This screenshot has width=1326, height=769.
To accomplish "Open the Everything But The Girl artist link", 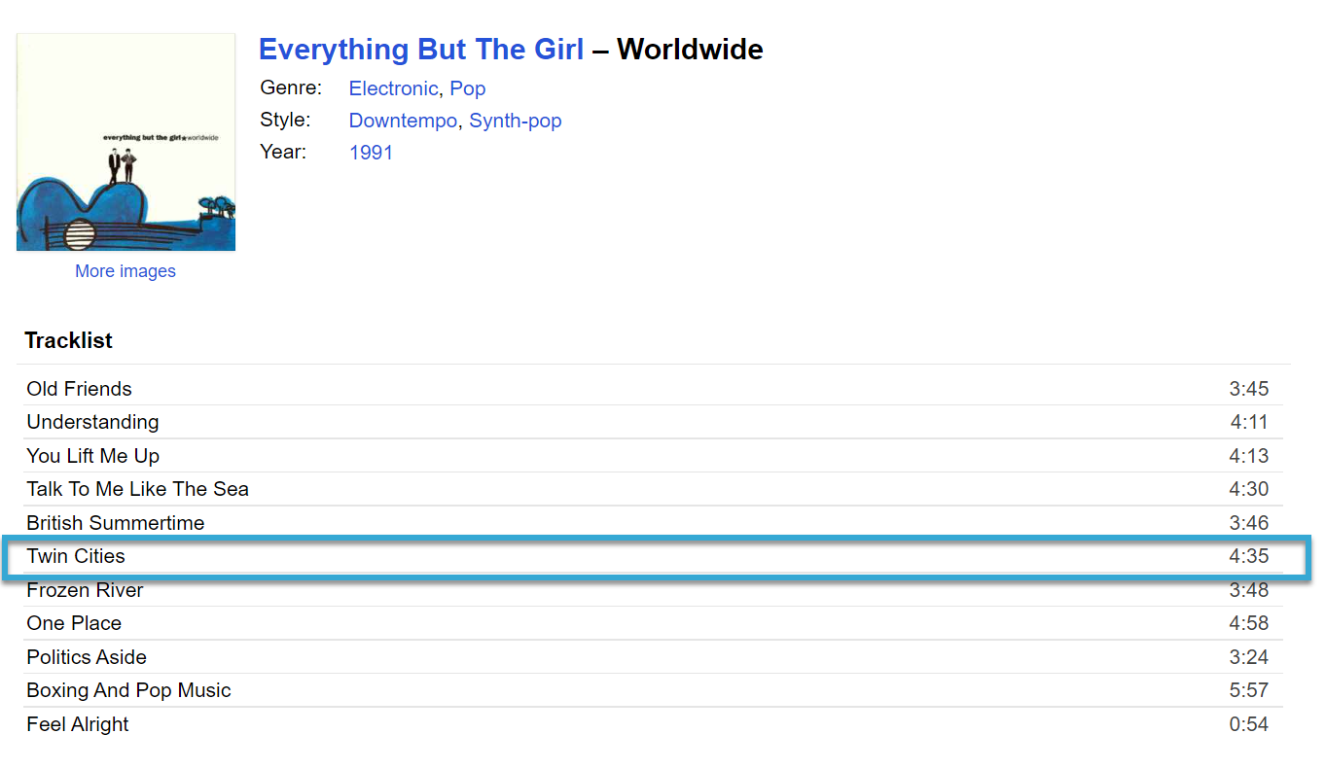I will [x=420, y=50].
